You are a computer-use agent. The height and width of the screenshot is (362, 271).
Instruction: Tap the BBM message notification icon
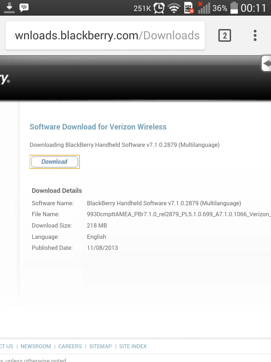click(24, 8)
